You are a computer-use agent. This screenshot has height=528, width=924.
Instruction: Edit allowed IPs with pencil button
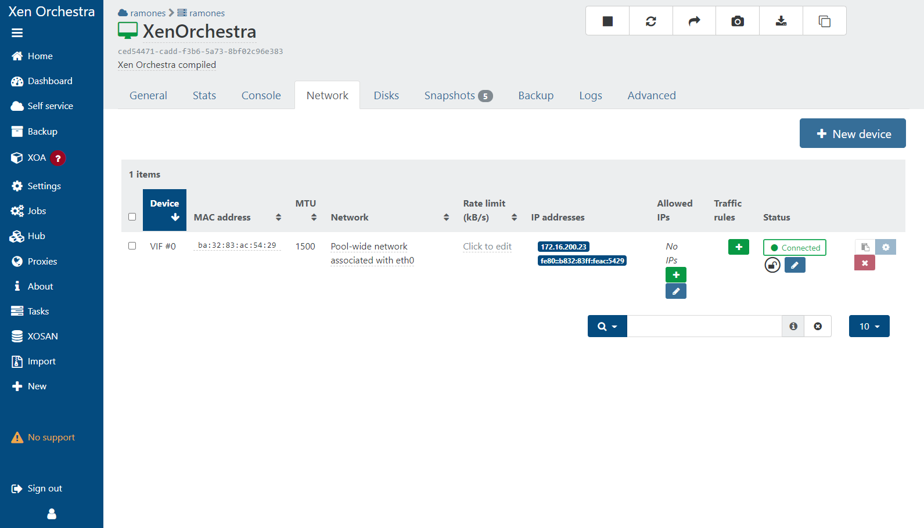click(676, 291)
